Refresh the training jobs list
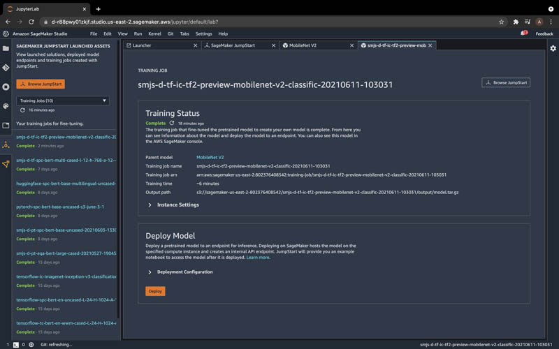The width and height of the screenshot is (559, 349). coord(22,110)
